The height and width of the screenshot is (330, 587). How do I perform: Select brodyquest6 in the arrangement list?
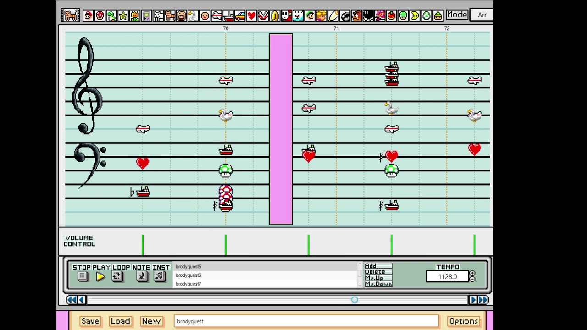(266, 275)
